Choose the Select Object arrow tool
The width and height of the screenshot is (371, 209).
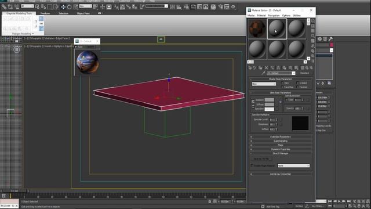pyautogui.click(x=37, y=7)
